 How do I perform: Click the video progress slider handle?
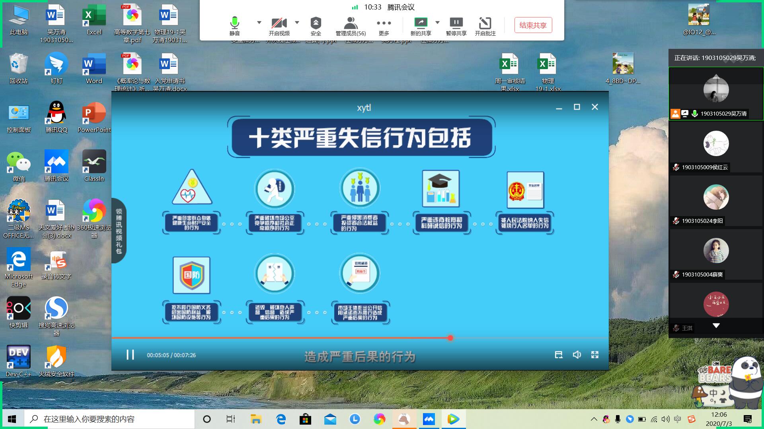[450, 338]
